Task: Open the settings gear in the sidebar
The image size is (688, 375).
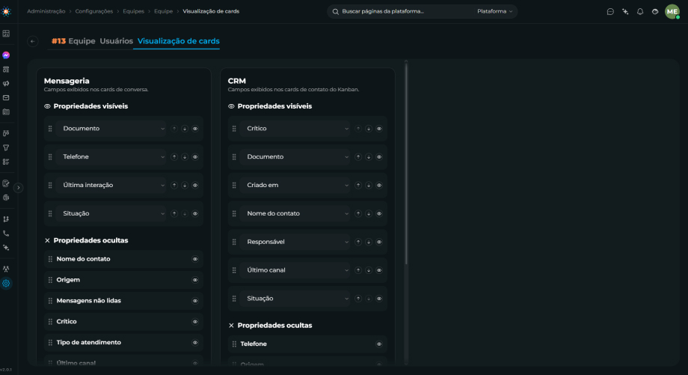Action: tap(6, 283)
